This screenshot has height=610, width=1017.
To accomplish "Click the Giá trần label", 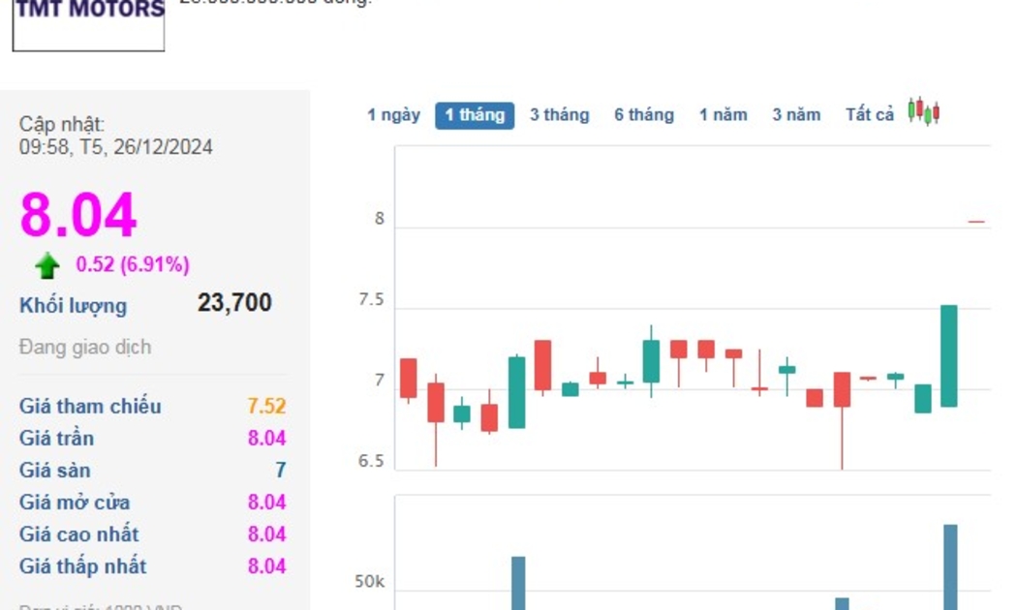I will pyautogui.click(x=56, y=439).
